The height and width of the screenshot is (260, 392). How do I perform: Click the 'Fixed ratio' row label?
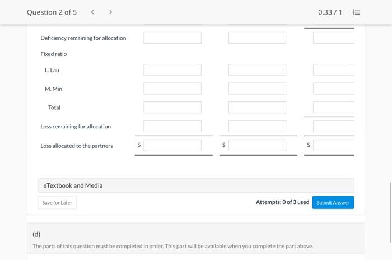coord(54,54)
